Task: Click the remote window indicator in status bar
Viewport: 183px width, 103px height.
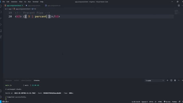Action: (1, 102)
